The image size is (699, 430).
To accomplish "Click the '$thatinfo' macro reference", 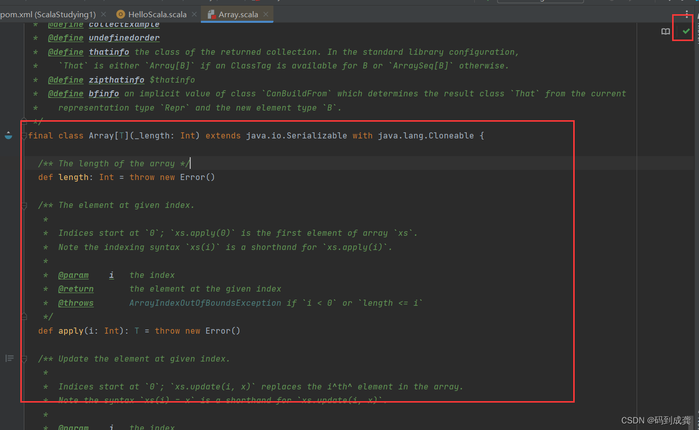I will (172, 80).
